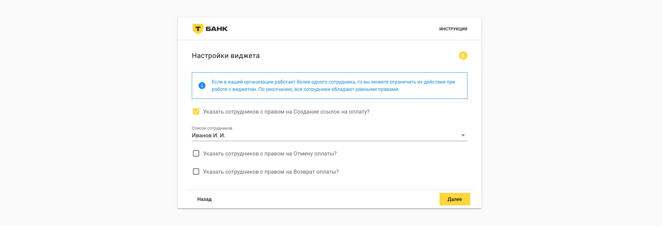Click the label text about Отмену оплаты

pos(270,154)
